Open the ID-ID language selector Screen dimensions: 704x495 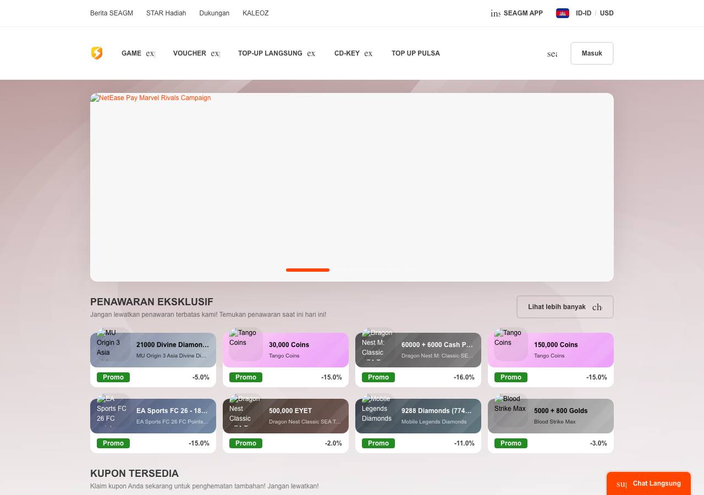click(584, 13)
